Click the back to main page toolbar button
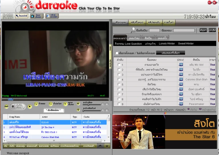 [x=52, y=16]
